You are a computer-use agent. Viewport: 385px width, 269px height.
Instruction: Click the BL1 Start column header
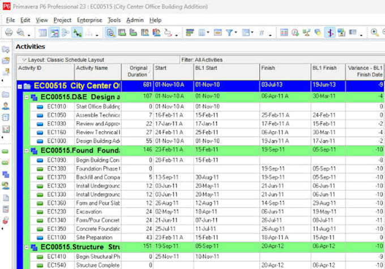(226, 72)
